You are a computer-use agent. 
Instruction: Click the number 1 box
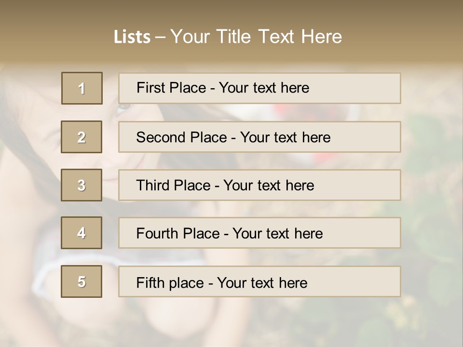[x=82, y=88]
